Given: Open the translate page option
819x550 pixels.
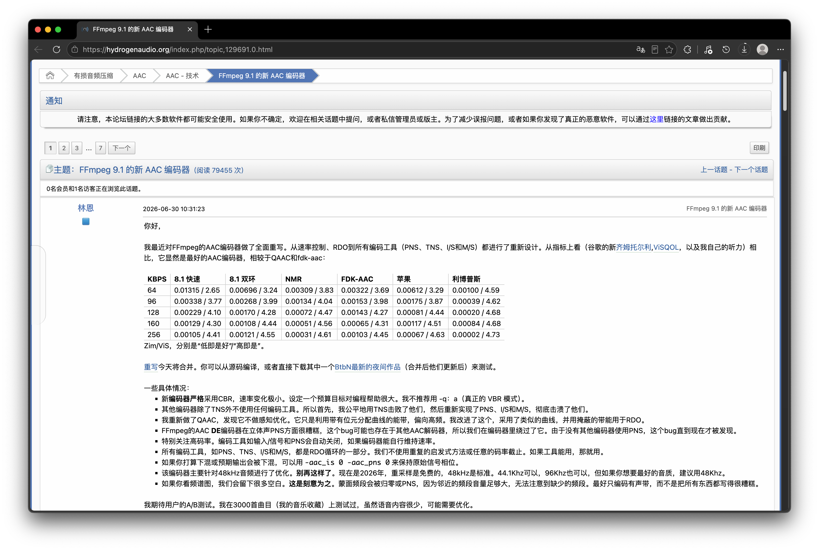Looking at the screenshot, I should (641, 49).
